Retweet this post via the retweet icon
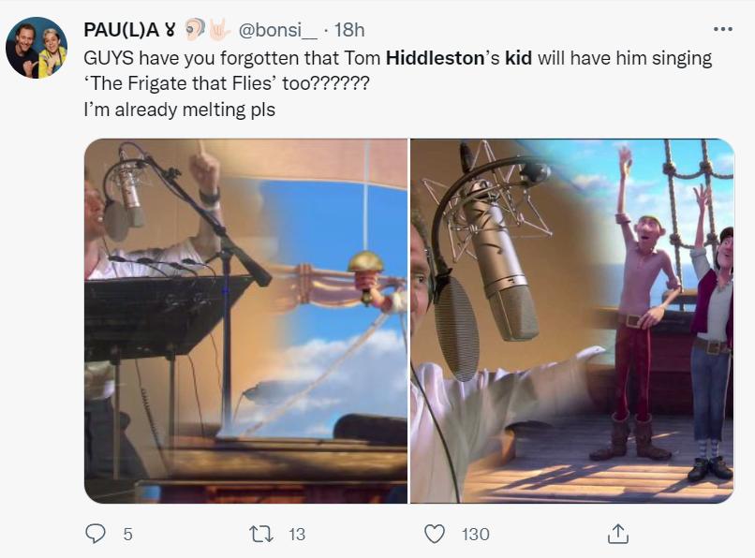 click(x=261, y=534)
